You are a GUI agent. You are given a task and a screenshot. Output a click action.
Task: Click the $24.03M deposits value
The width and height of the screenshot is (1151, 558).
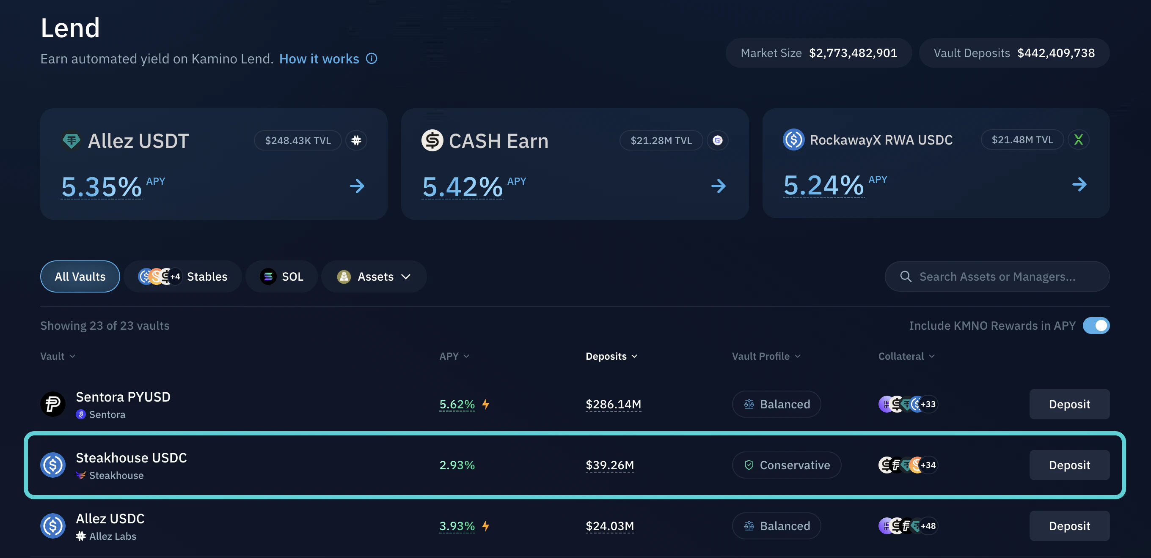[609, 525]
